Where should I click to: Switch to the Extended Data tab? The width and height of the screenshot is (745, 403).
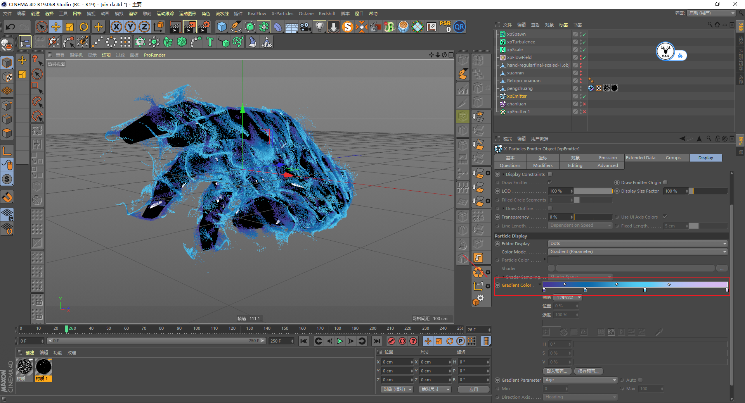(x=641, y=158)
